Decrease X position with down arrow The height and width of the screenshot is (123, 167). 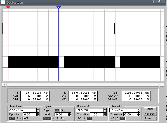pos(38,115)
